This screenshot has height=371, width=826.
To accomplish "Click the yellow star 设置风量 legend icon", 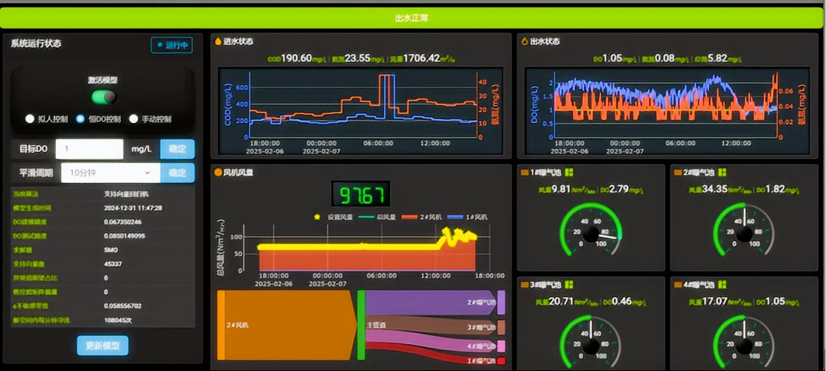I will pyautogui.click(x=317, y=217).
